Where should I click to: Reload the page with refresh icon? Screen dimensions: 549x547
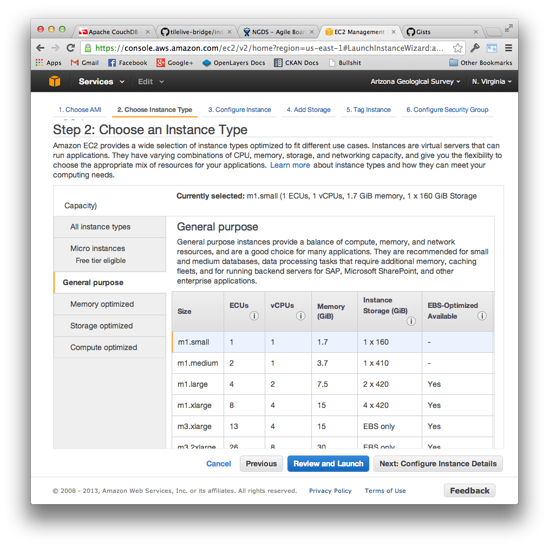70,48
